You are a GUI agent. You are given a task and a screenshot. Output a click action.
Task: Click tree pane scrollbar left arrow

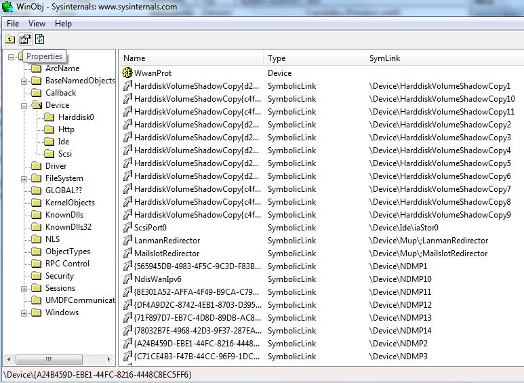pos(9,359)
